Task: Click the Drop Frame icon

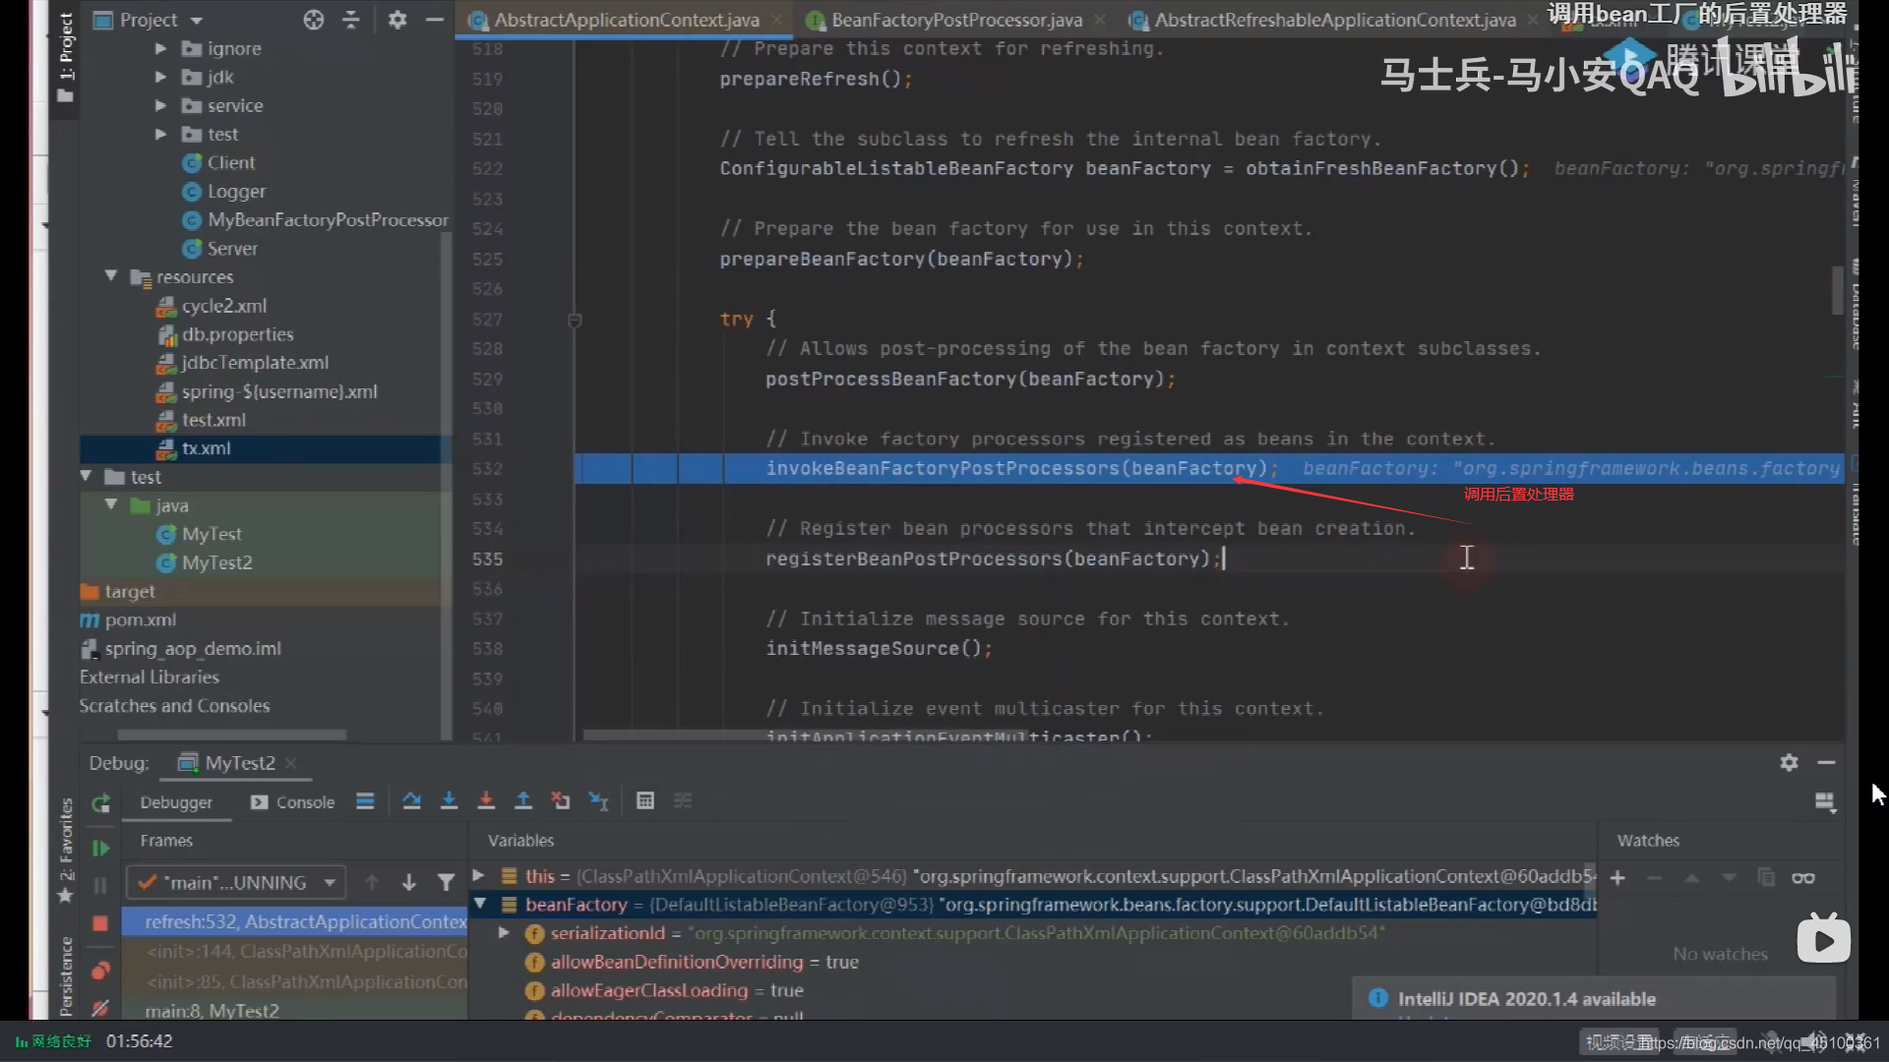Action: [x=561, y=801]
